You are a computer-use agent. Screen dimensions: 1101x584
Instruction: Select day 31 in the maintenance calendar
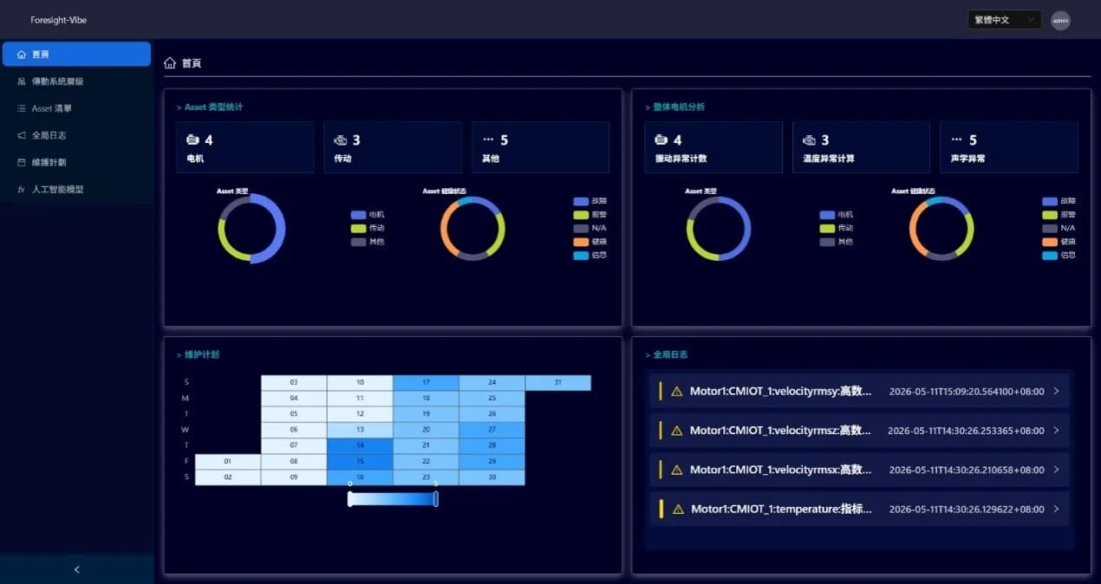click(x=557, y=383)
